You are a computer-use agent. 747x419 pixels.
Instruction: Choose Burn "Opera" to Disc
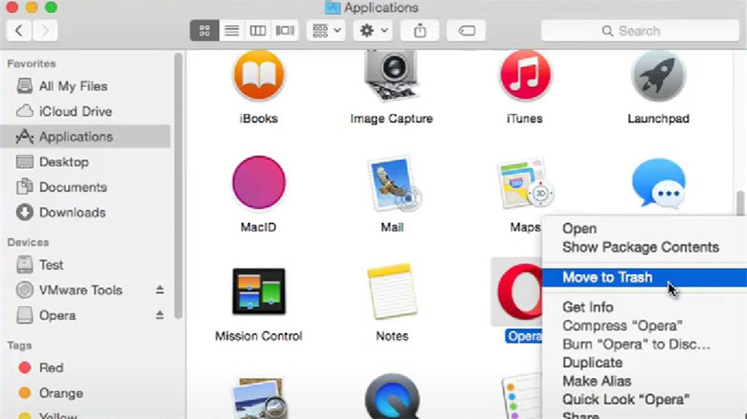click(644, 344)
